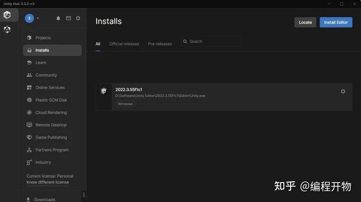Click the Partners Program icon

pyautogui.click(x=29, y=150)
